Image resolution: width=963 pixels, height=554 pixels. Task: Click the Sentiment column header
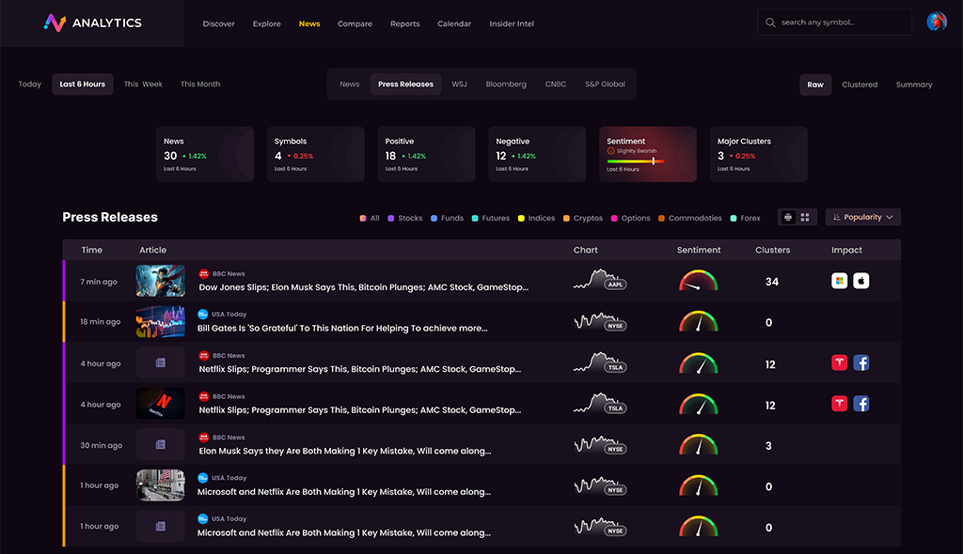point(699,250)
